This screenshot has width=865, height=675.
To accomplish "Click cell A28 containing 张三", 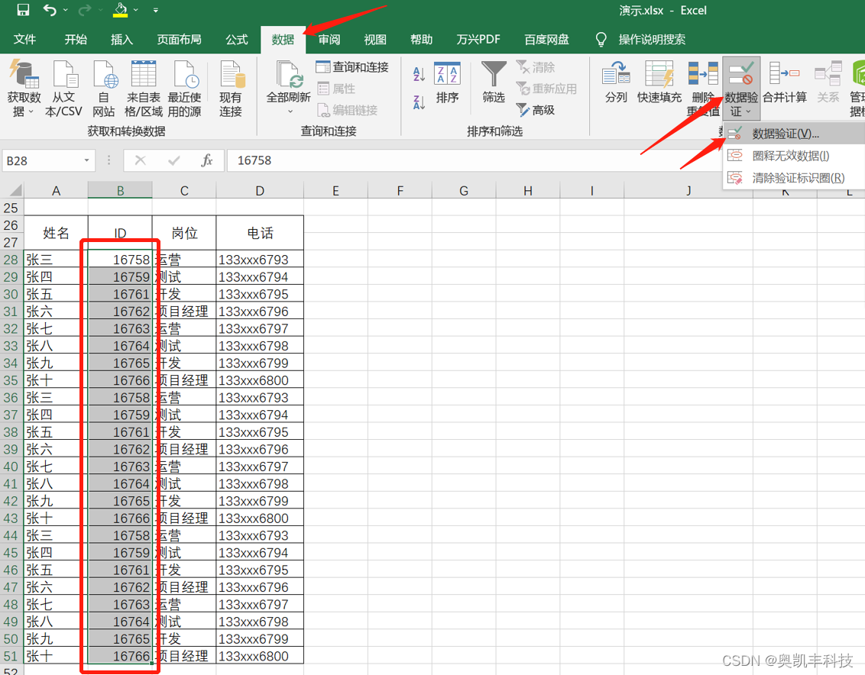I will pyautogui.click(x=56, y=260).
